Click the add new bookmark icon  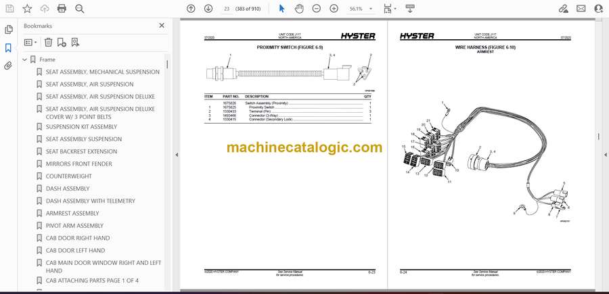pos(62,43)
